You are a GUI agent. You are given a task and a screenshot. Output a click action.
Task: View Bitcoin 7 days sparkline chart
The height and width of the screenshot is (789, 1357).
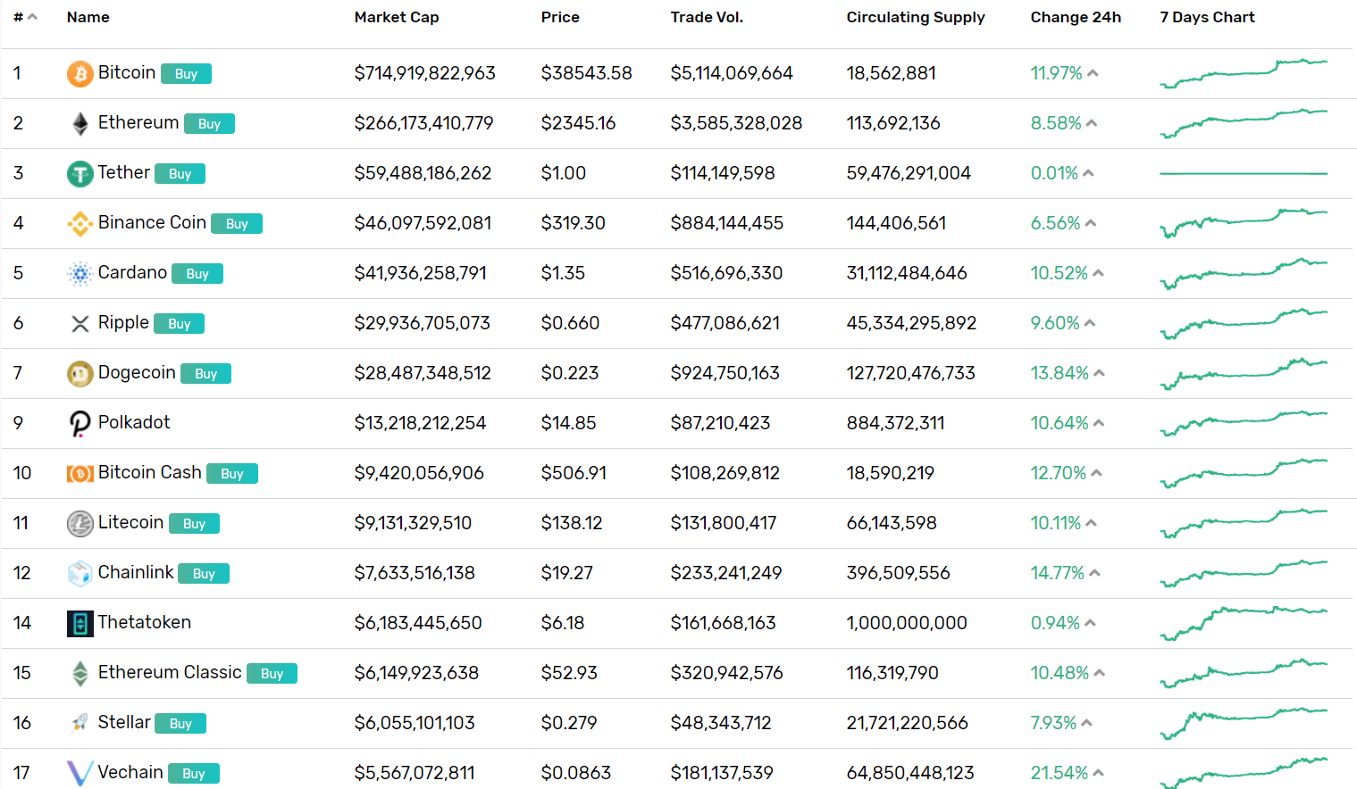pos(1244,73)
